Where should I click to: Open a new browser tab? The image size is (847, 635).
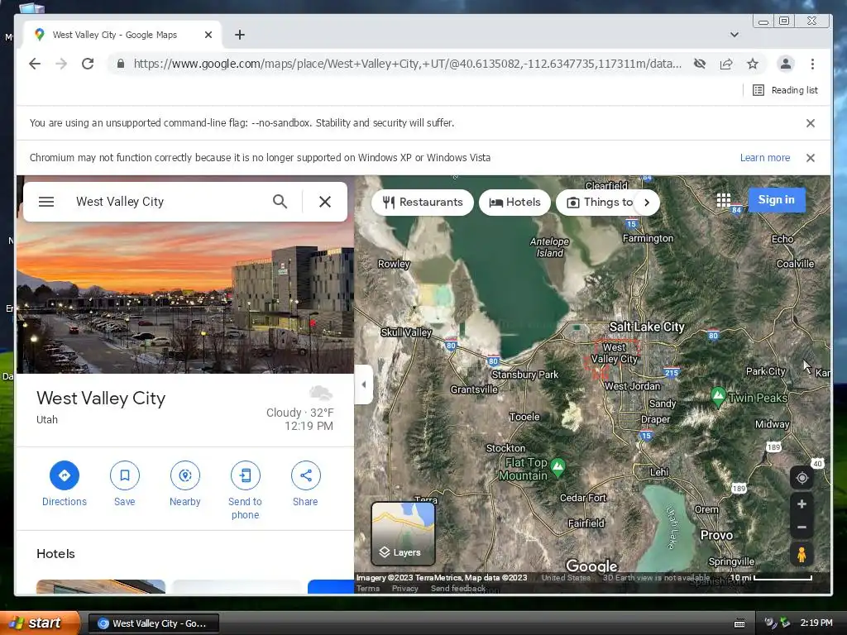[x=240, y=35]
